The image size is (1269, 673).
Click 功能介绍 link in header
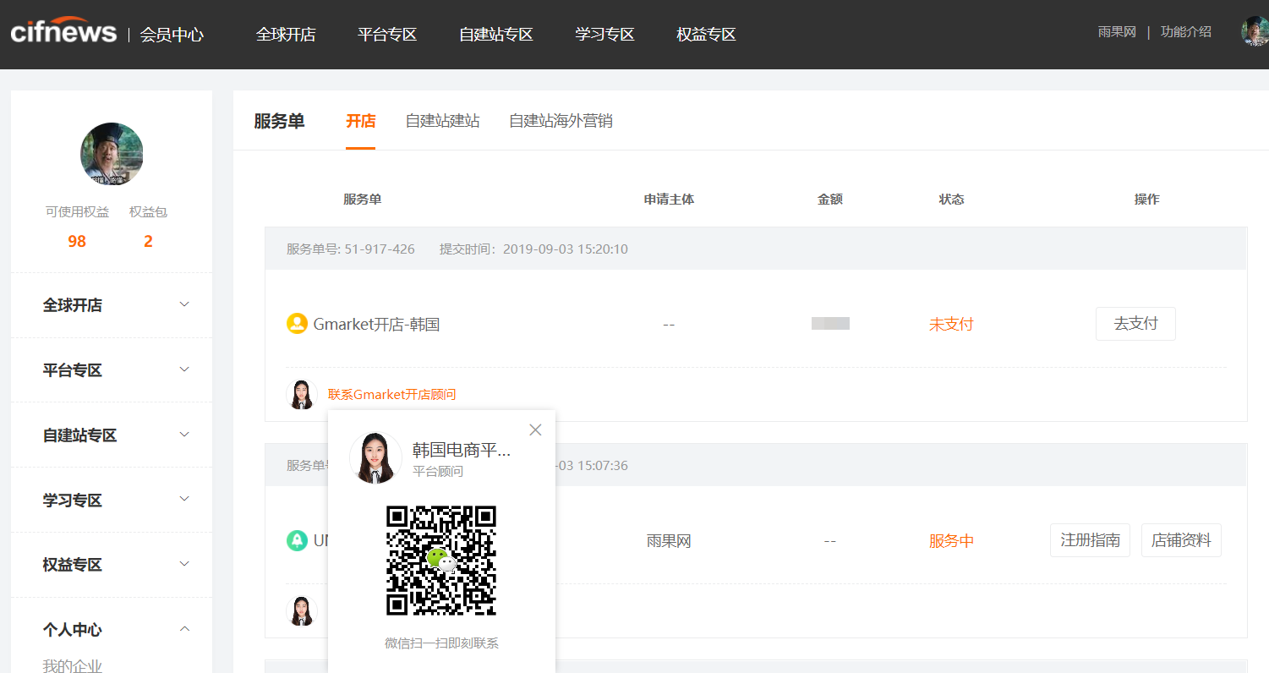(1185, 32)
